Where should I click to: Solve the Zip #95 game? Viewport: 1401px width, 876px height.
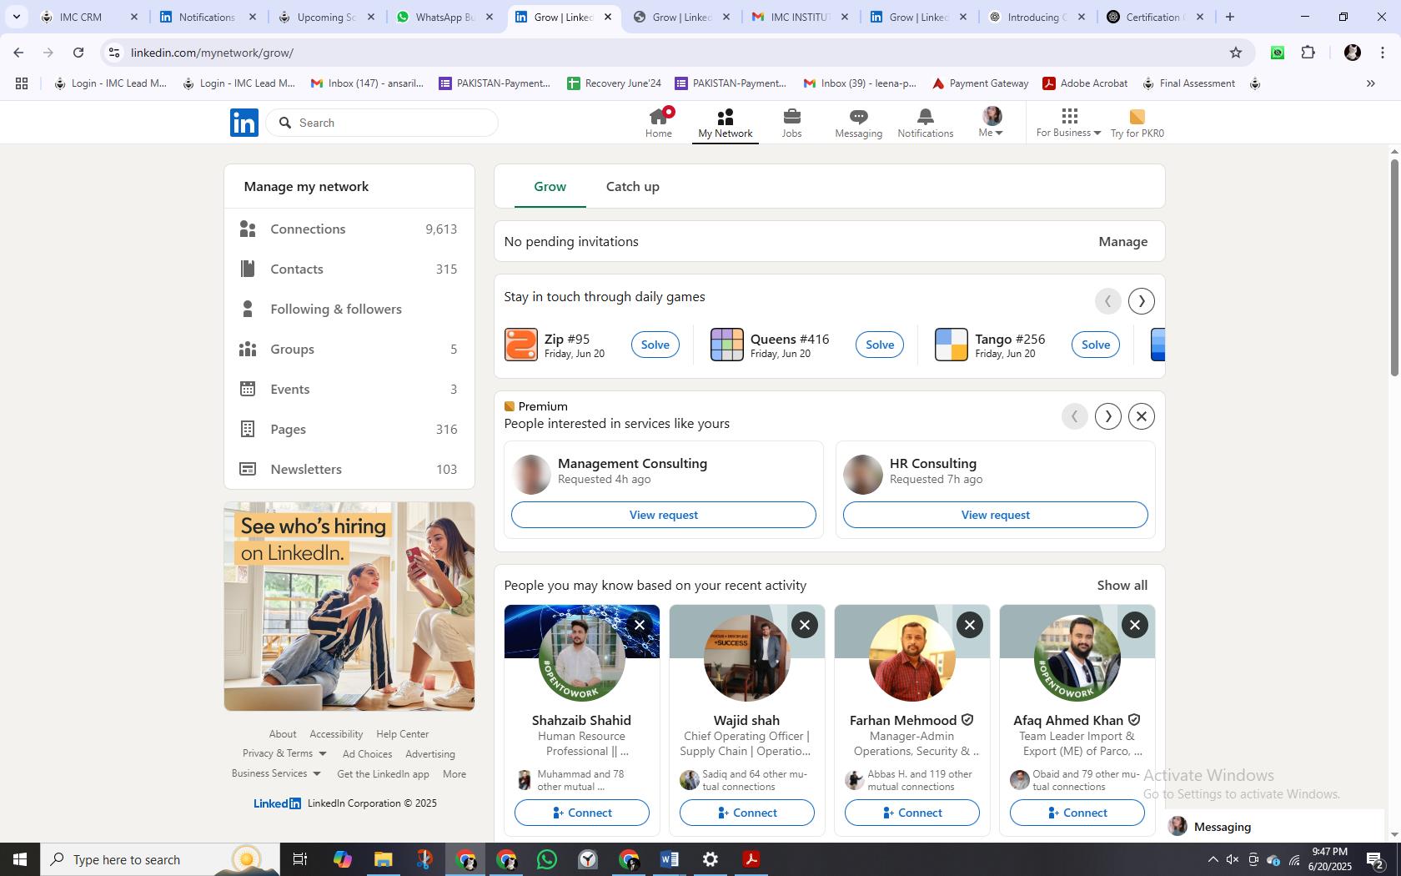[655, 345]
